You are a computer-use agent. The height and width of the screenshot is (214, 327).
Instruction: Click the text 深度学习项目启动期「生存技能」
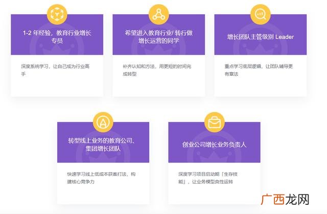208,178
